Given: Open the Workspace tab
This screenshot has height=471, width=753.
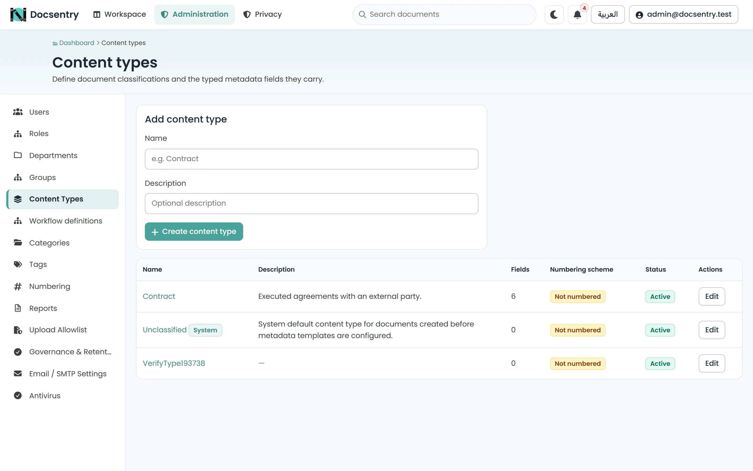Looking at the screenshot, I should click(119, 14).
